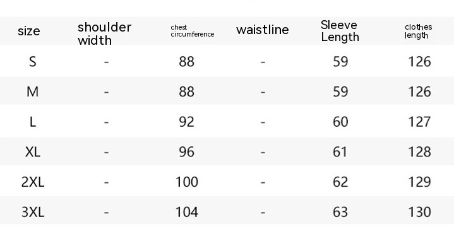Screen dimensions: 454x234
Task: Select chest value 104 in 3XL row
Action: click(x=187, y=212)
